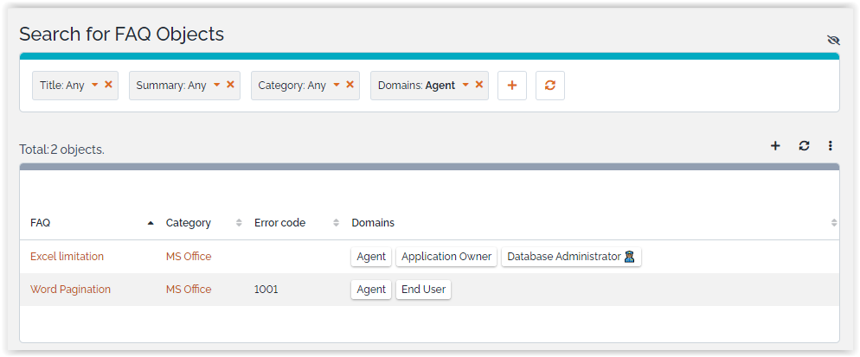Click the End User domain tag
Image resolution: width=860 pixels, height=357 pixels.
(423, 290)
